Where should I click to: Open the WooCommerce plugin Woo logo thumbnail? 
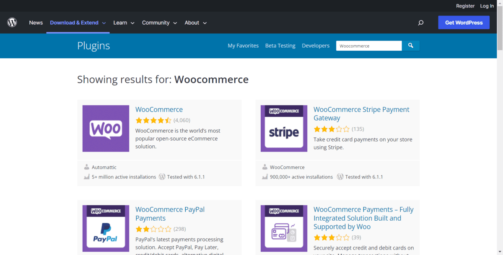106,129
